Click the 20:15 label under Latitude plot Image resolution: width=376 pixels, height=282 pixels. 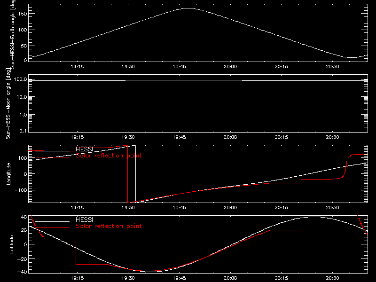coord(281,278)
